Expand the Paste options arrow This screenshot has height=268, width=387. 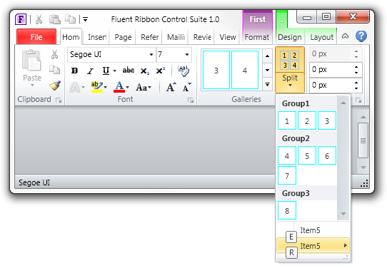click(x=32, y=86)
